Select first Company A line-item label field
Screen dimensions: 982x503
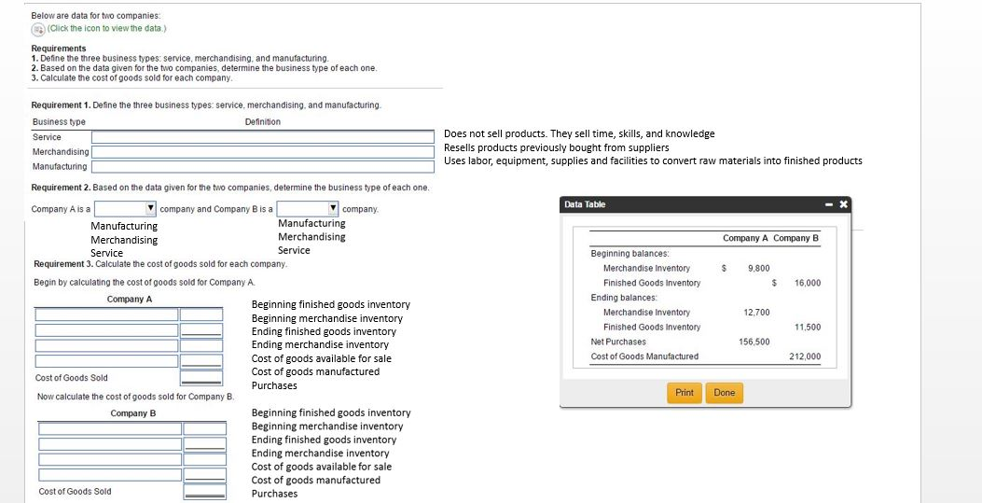point(106,314)
